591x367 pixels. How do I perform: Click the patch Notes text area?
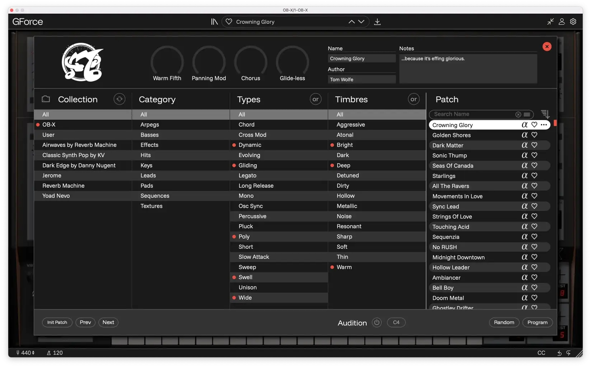[468, 69]
